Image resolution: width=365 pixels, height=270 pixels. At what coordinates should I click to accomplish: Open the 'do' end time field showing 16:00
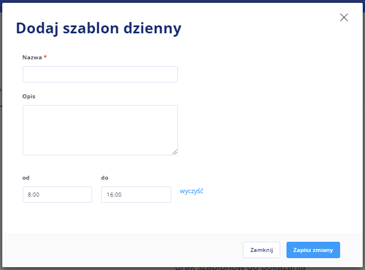coord(136,194)
